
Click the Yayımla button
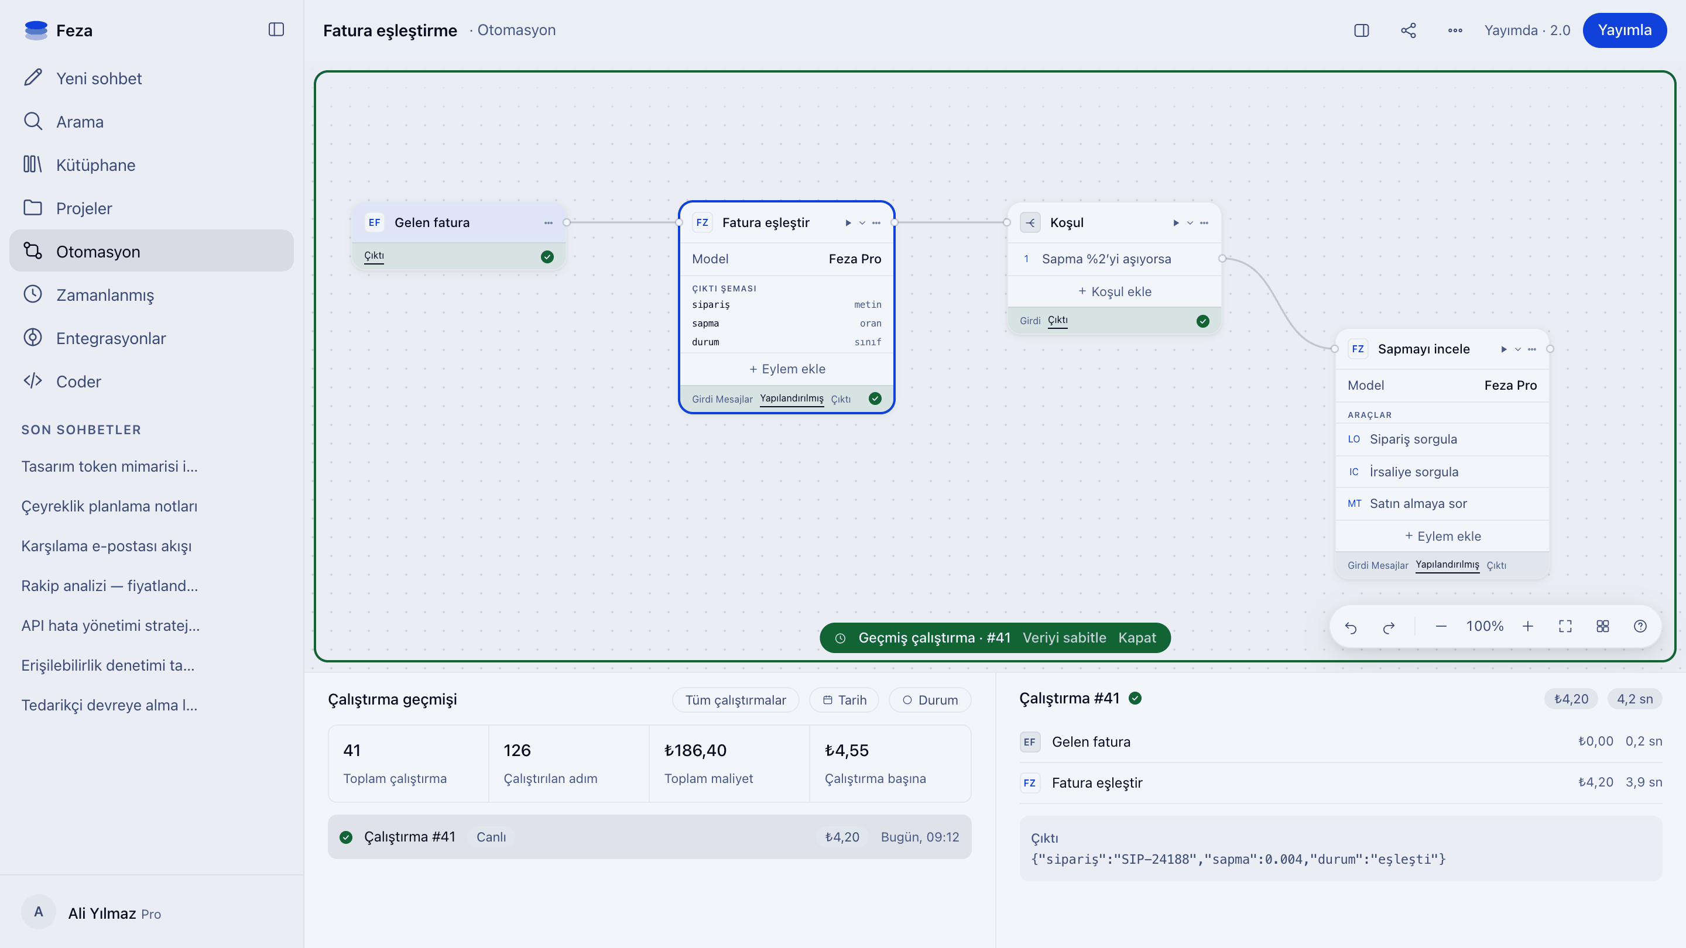click(x=1625, y=30)
